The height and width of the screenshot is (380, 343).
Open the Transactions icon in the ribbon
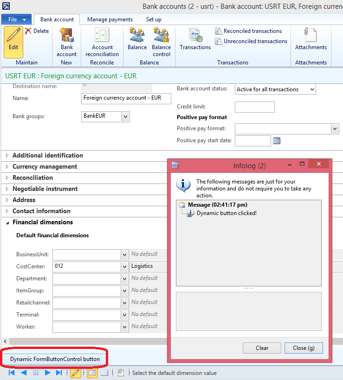point(195,39)
